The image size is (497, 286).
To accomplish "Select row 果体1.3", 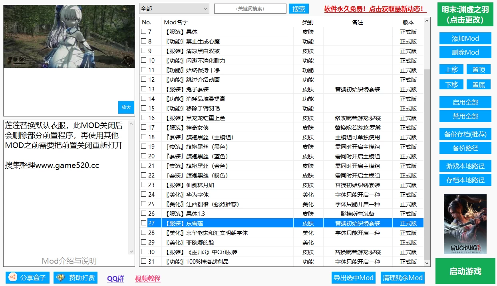I will tap(282, 213).
